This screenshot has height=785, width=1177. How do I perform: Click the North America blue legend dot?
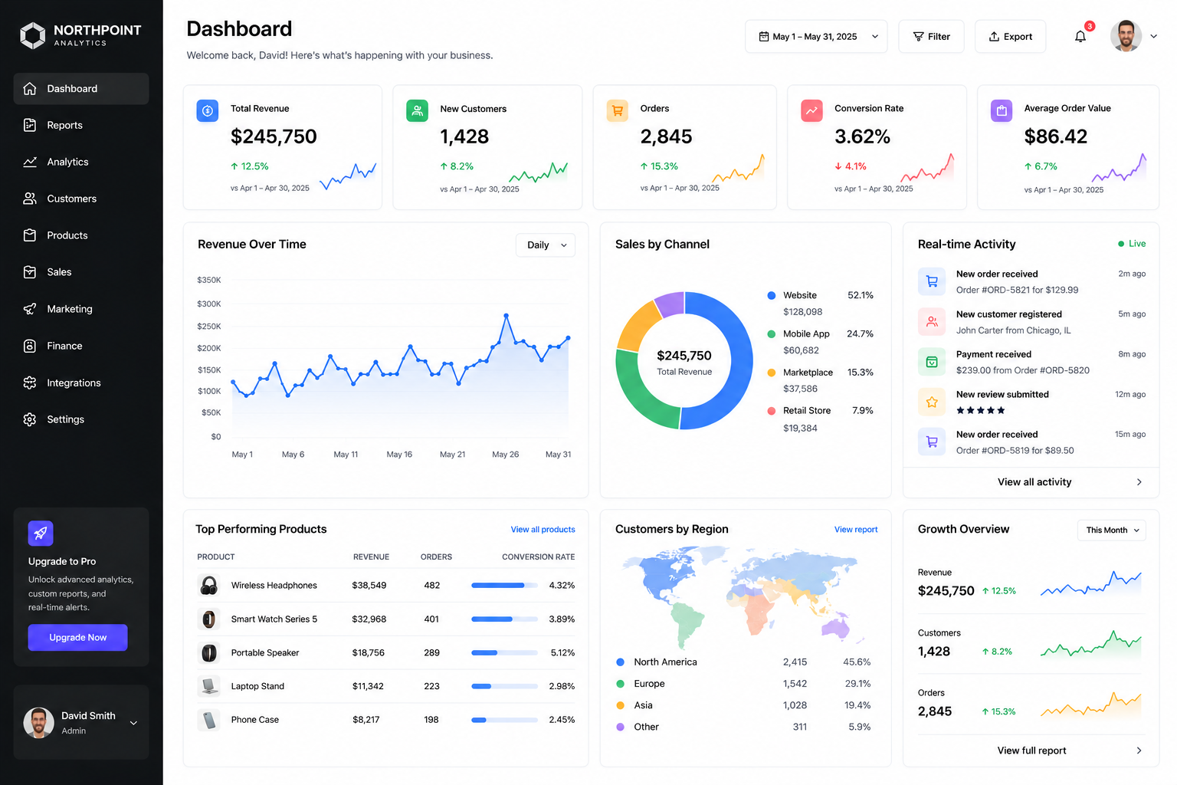click(x=621, y=662)
